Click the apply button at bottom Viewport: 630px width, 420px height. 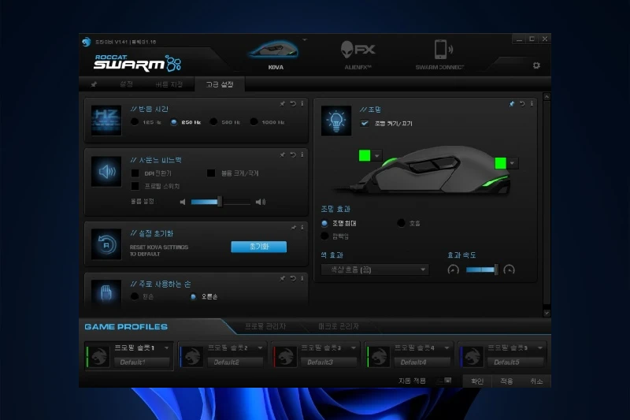[506, 381]
